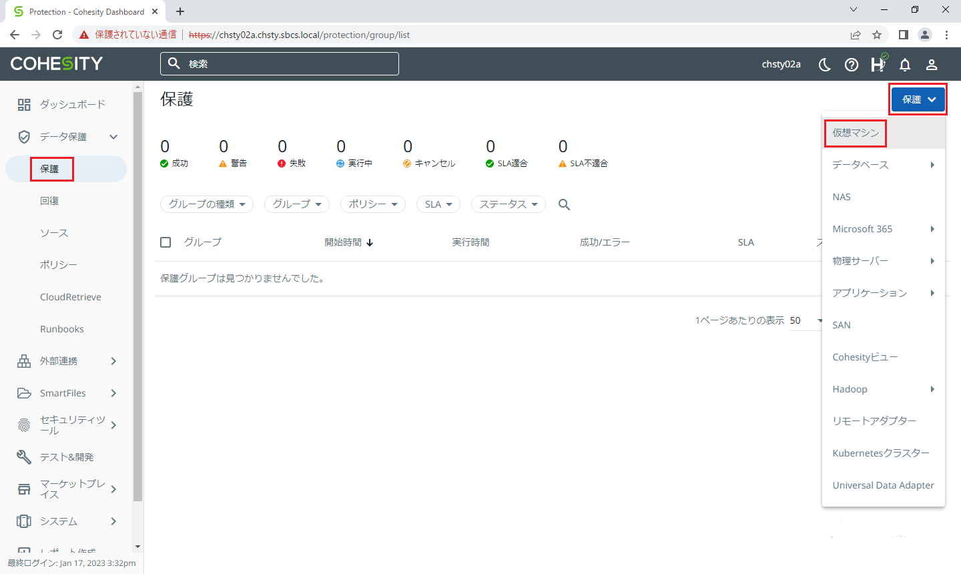Select Cohesityビュー menu entry
Image resolution: width=961 pixels, height=574 pixels.
pos(884,357)
